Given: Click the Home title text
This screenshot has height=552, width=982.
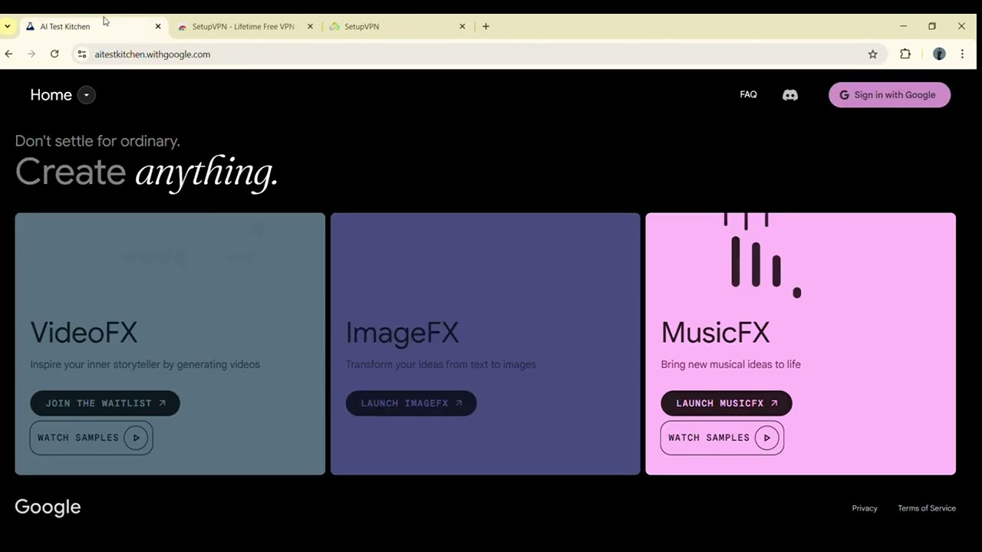Looking at the screenshot, I should 51,95.
